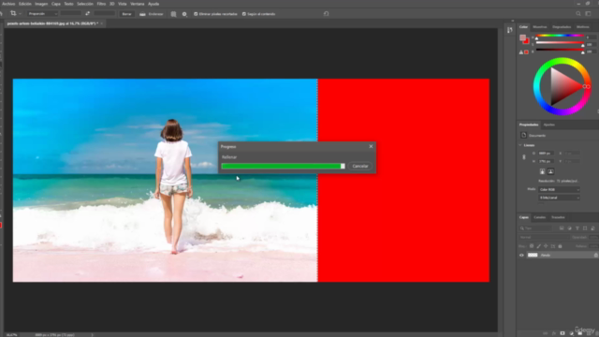Click the saturation slider in Color panel

tap(560, 43)
